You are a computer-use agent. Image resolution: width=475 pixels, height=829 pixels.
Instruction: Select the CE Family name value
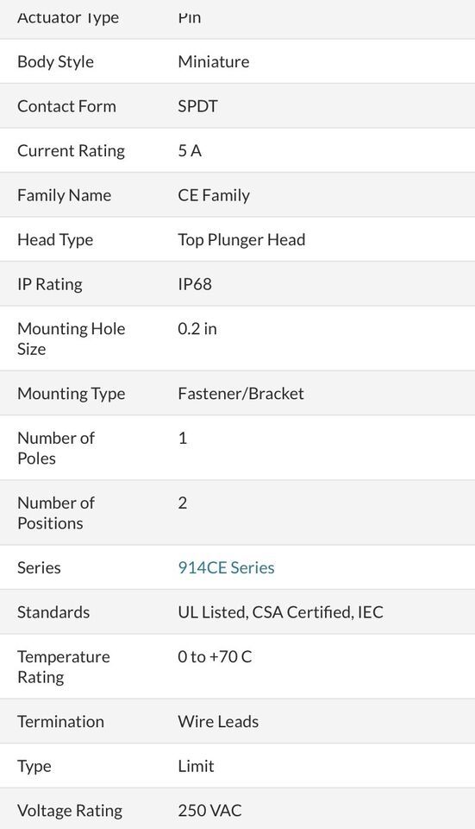coord(214,195)
